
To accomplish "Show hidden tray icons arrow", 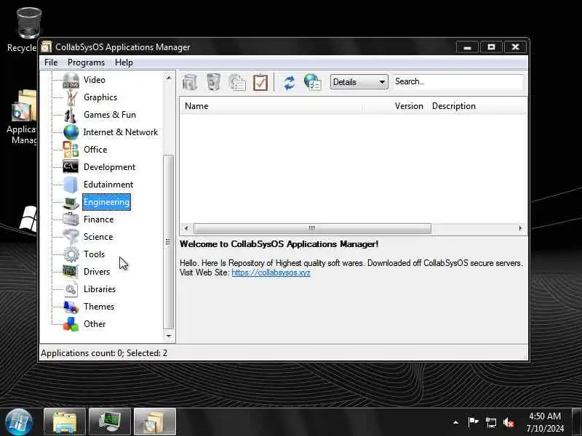I will [456, 422].
